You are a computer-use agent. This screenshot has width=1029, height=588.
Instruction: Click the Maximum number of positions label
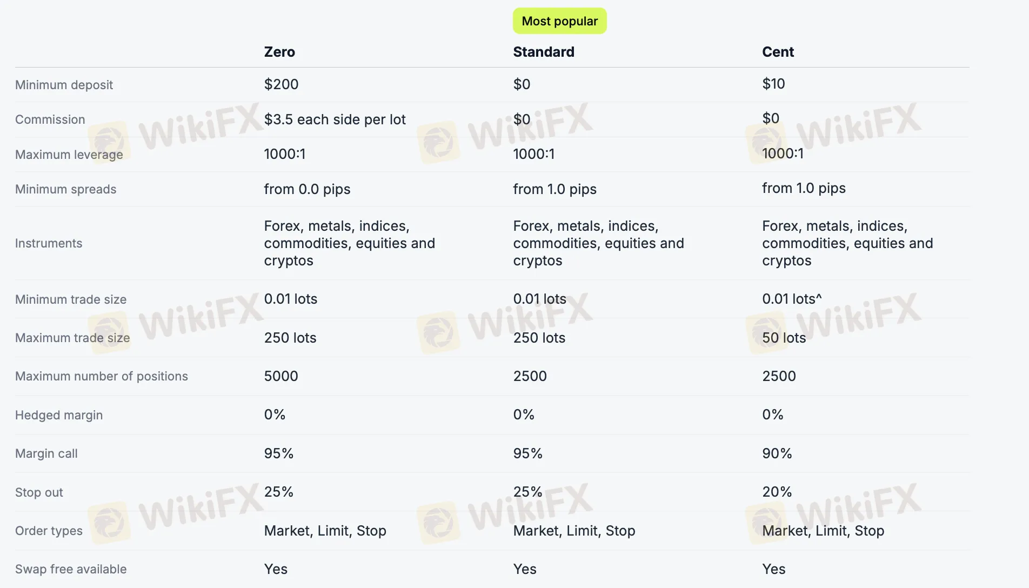[x=102, y=376]
